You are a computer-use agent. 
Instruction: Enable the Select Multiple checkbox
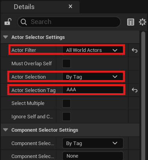click(67, 103)
